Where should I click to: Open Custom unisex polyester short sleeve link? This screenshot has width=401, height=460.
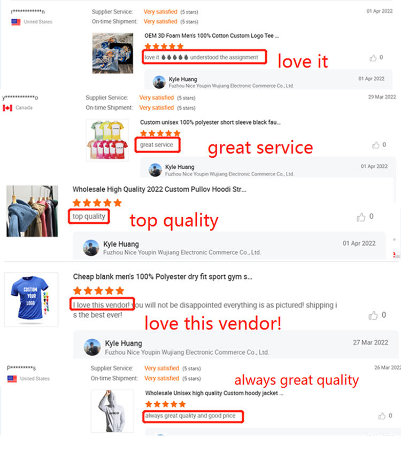click(210, 122)
